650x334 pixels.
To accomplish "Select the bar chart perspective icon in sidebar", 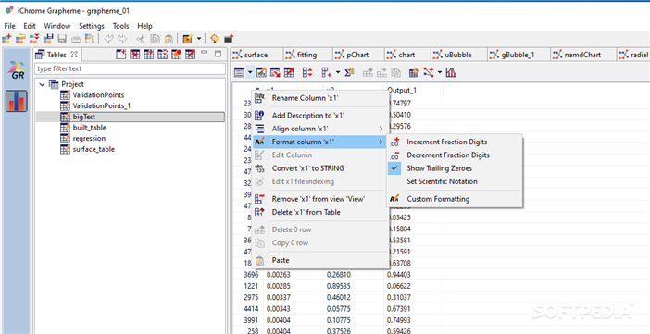I will point(17,101).
